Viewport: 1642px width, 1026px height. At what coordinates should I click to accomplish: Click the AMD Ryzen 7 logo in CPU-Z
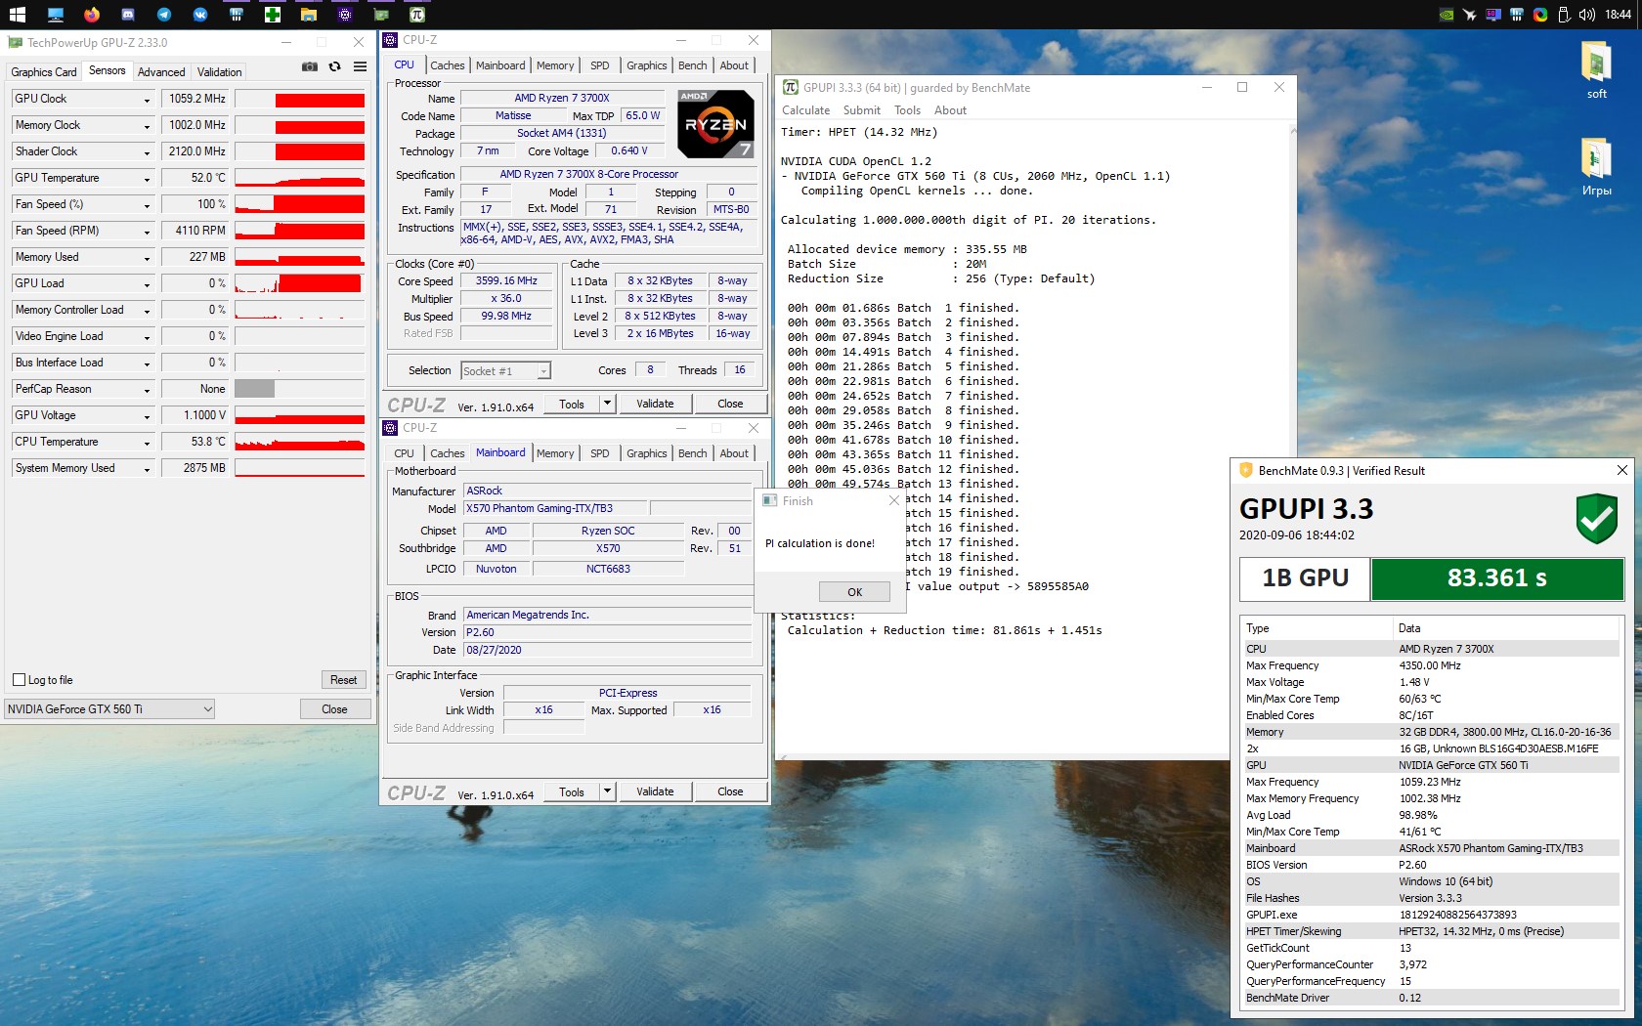coord(715,124)
